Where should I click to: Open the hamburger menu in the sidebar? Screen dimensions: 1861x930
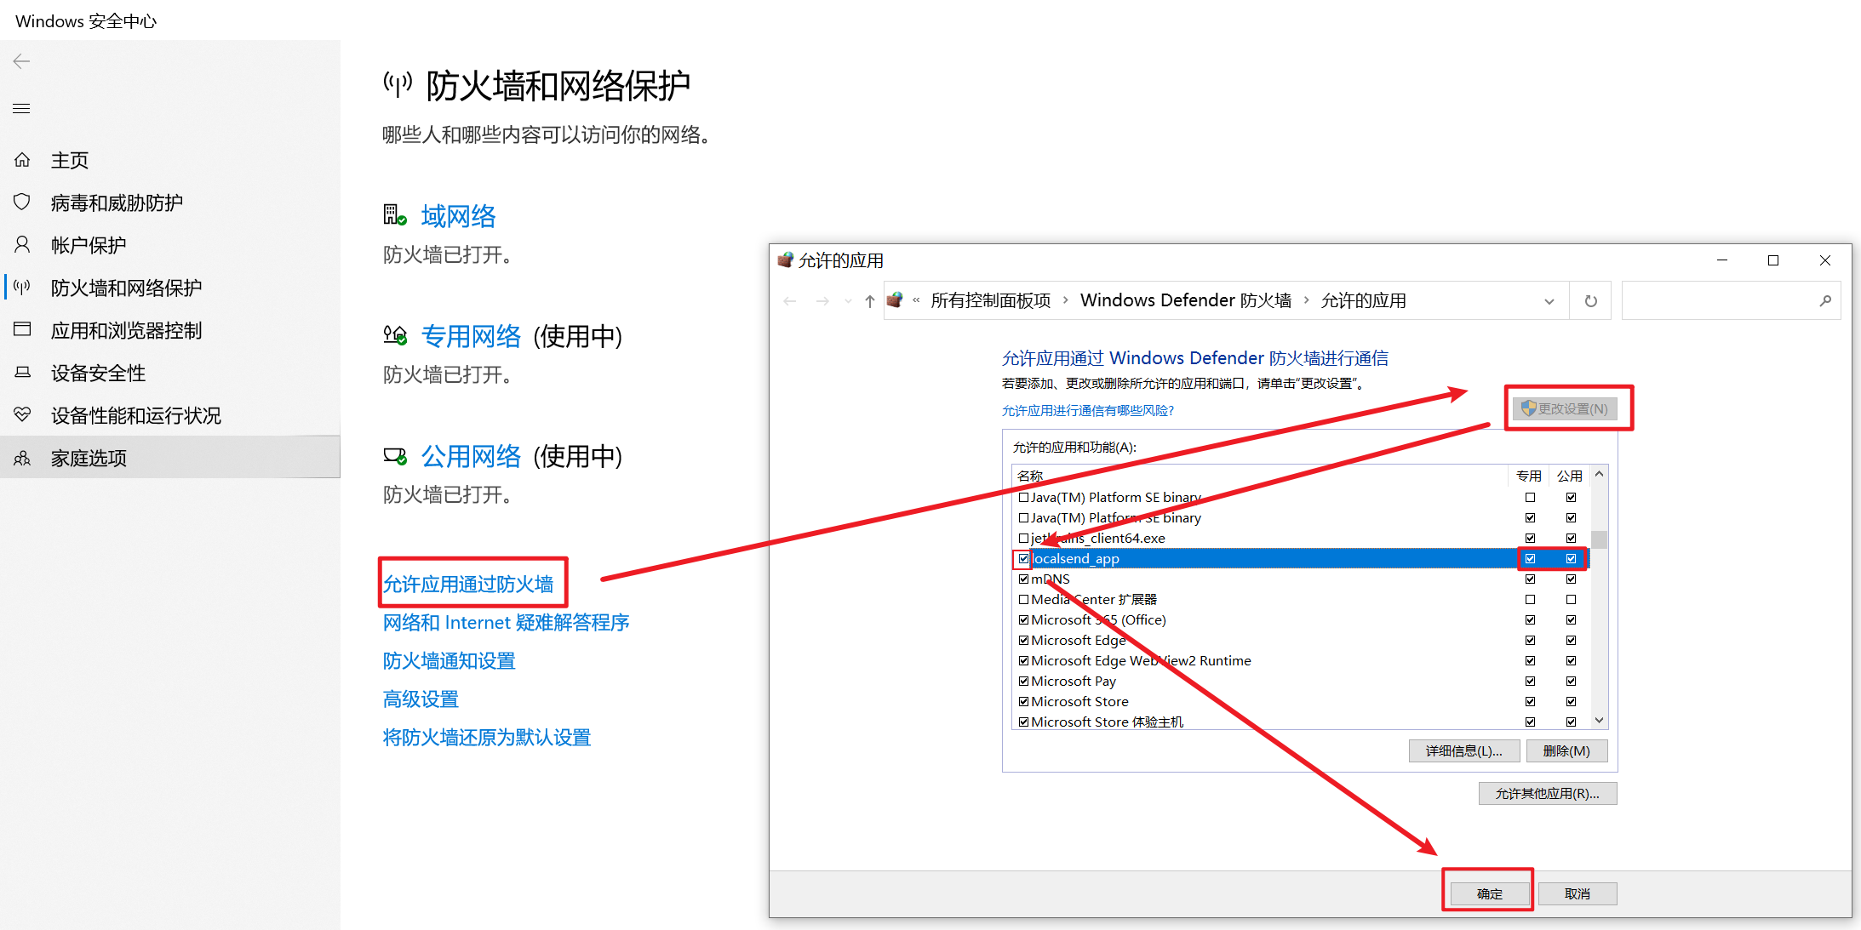21,108
